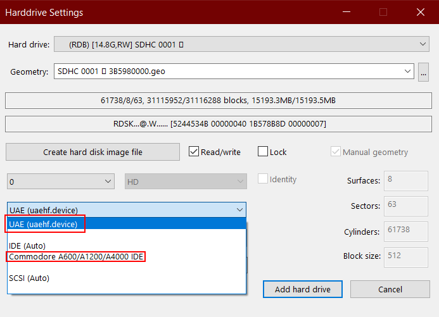Click Create hard disk image file

[x=92, y=152]
